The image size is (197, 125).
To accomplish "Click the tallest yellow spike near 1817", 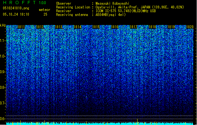I will (x=137, y=122).
